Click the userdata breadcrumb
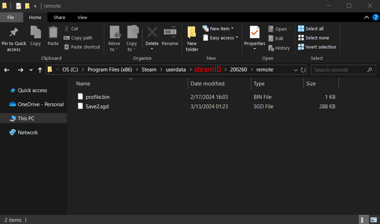This screenshot has width=380, height=224. pyautogui.click(x=176, y=70)
